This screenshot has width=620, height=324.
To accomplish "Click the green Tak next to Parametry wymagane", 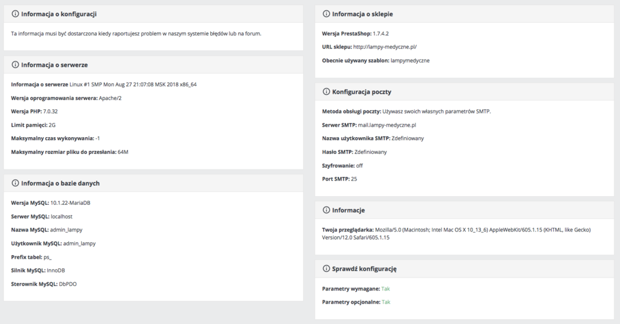I will point(386,289).
